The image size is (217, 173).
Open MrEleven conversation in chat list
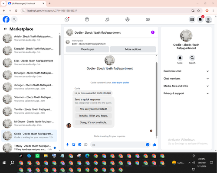click(30, 123)
